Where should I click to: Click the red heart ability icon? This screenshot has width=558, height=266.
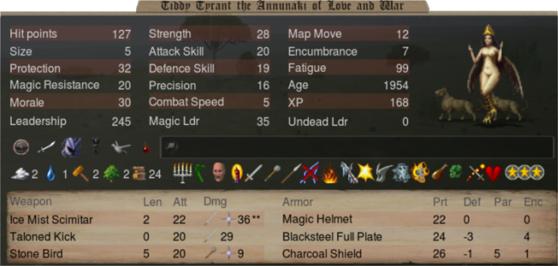click(493, 173)
